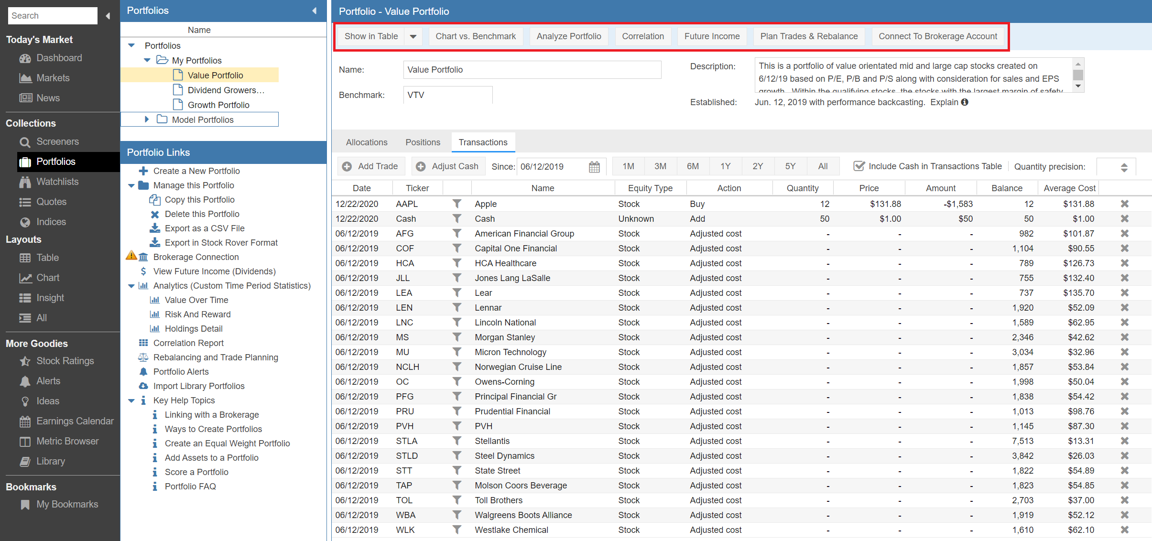Open Dashboard from the sidebar
Viewport: 1152px width, 541px height.
click(59, 58)
